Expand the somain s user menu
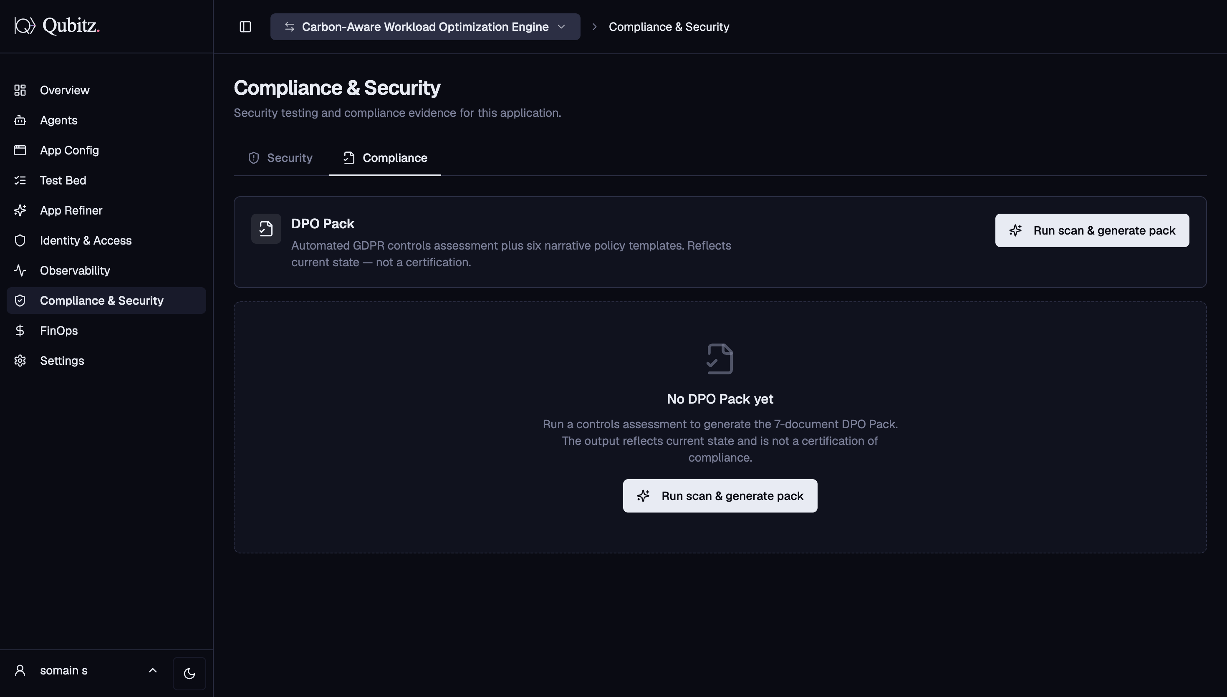 click(x=86, y=671)
